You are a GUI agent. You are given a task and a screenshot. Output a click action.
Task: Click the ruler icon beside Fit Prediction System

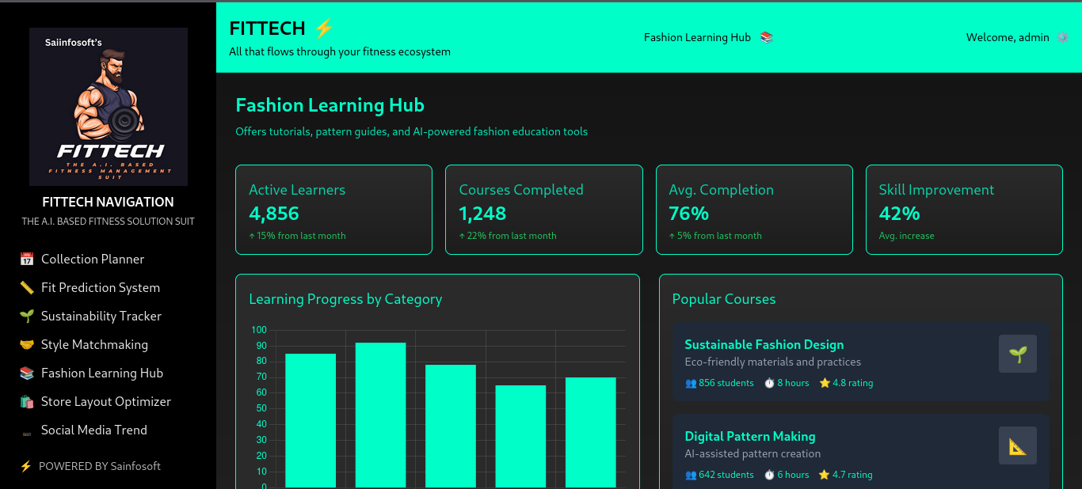pyautogui.click(x=27, y=288)
